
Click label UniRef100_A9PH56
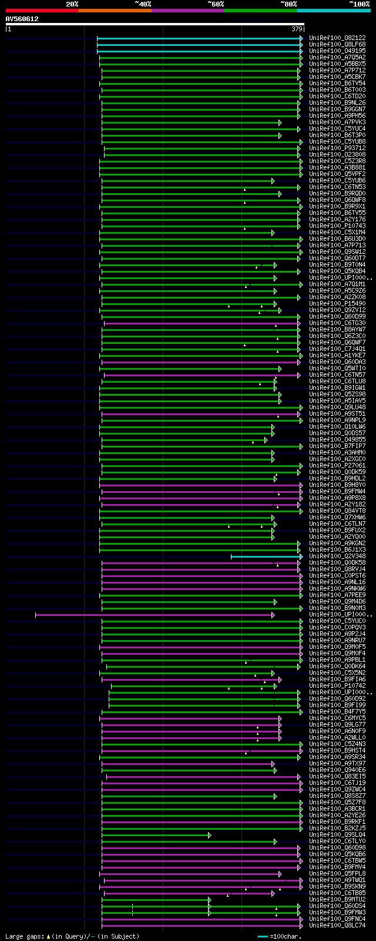(x=337, y=115)
